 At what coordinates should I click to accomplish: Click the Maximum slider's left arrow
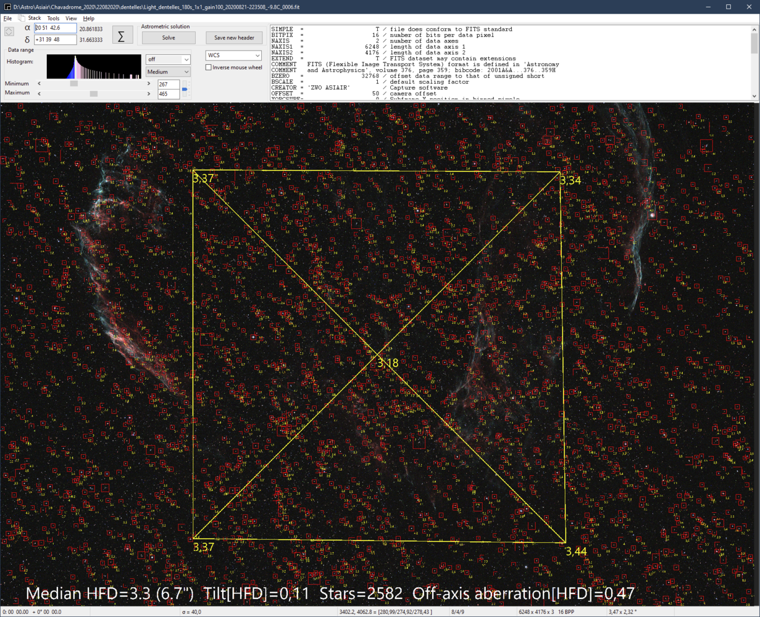coord(40,94)
